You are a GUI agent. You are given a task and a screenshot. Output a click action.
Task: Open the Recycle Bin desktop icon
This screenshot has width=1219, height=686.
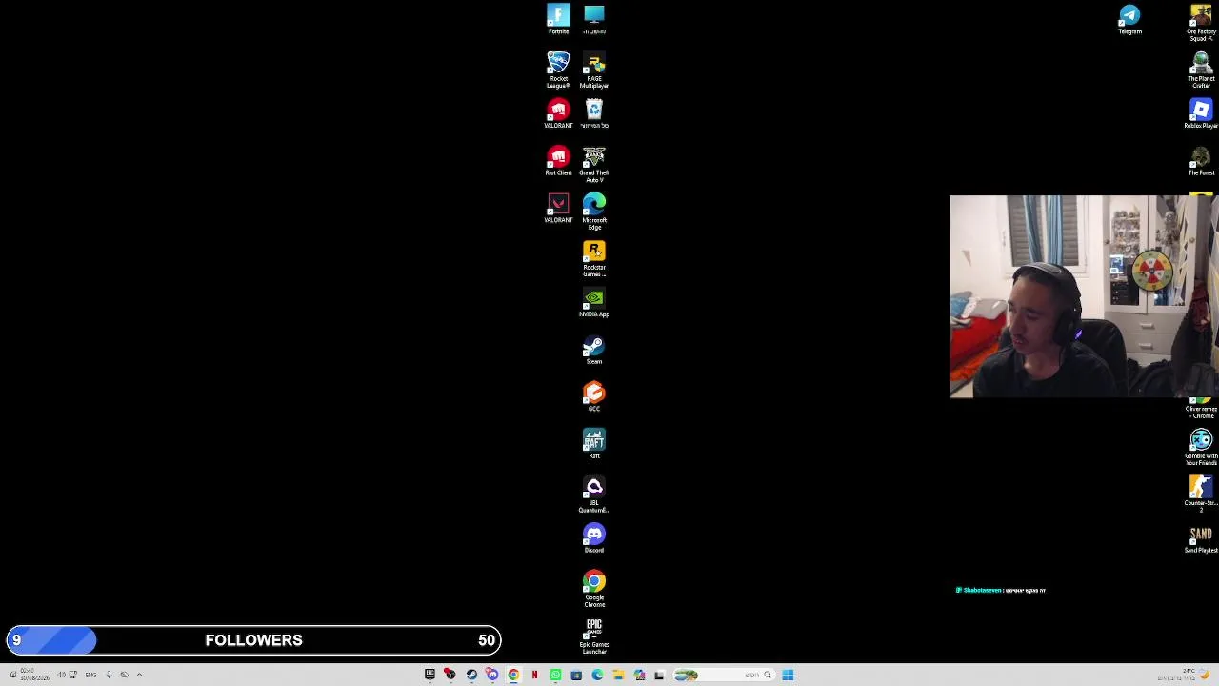pos(594,113)
